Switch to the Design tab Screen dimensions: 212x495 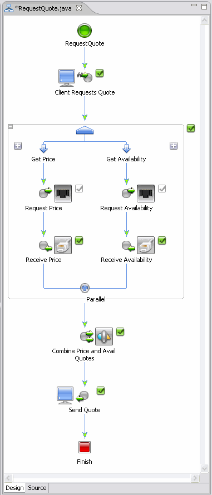14,488
